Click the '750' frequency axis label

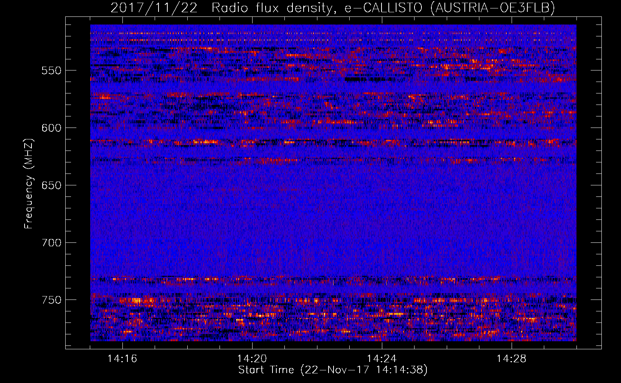(x=51, y=300)
